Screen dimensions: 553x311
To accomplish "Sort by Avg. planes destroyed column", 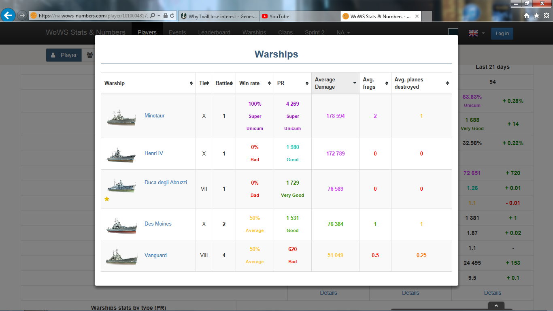I will click(421, 83).
